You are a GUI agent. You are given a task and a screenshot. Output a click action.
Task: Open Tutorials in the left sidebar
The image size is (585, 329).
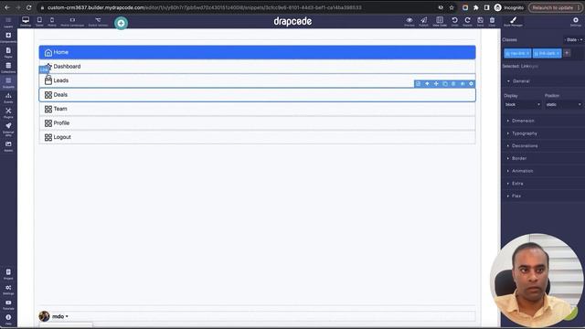pyautogui.click(x=8, y=304)
